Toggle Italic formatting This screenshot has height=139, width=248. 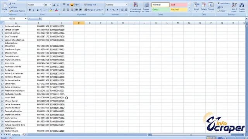pos(34,10)
